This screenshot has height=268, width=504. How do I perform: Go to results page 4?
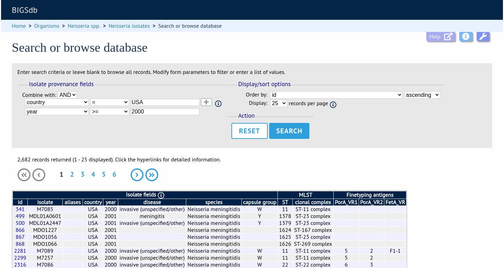click(x=93, y=175)
